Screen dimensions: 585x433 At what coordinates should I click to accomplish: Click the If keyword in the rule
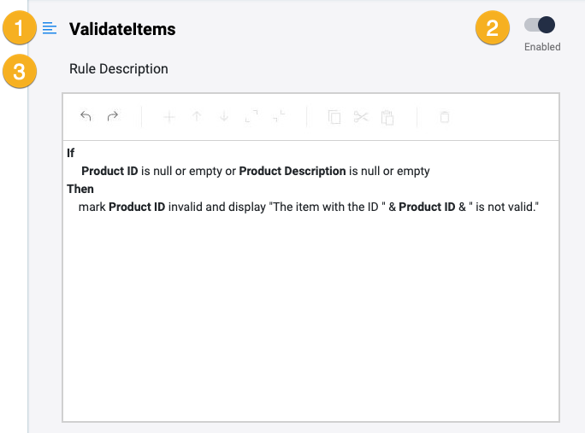tap(71, 153)
